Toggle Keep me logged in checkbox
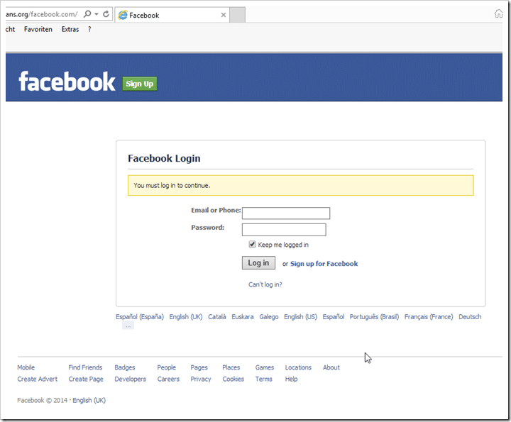 click(x=252, y=244)
